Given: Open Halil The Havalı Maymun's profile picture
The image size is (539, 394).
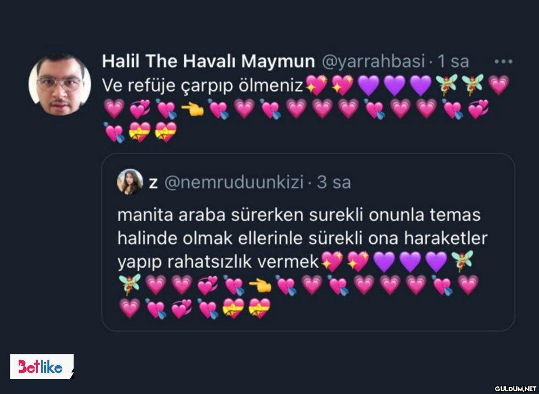Looking at the screenshot, I should pyautogui.click(x=60, y=84).
